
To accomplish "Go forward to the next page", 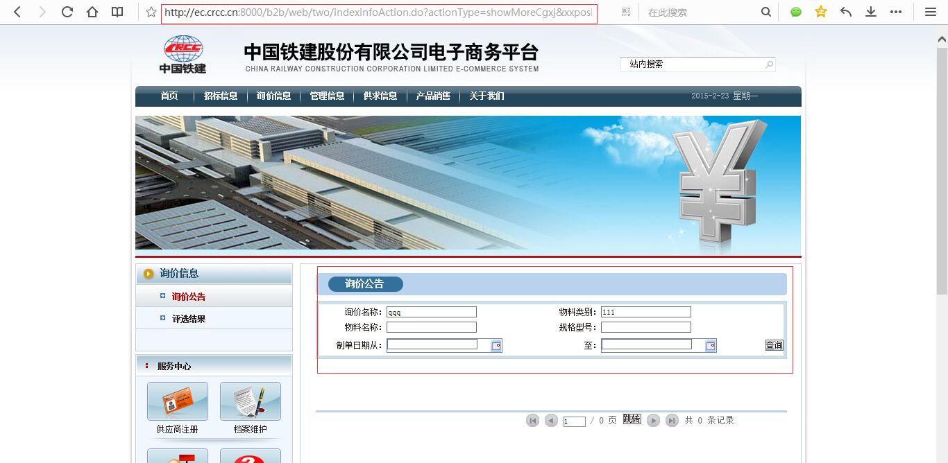I will click(x=42, y=12).
